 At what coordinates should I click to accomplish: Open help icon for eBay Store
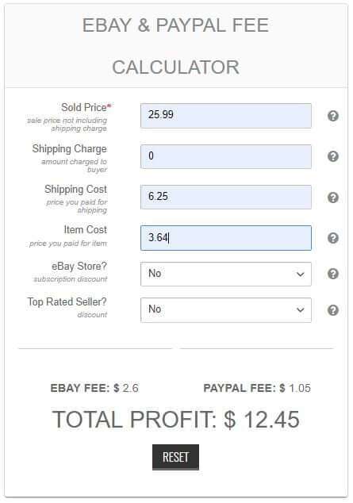[333, 274]
